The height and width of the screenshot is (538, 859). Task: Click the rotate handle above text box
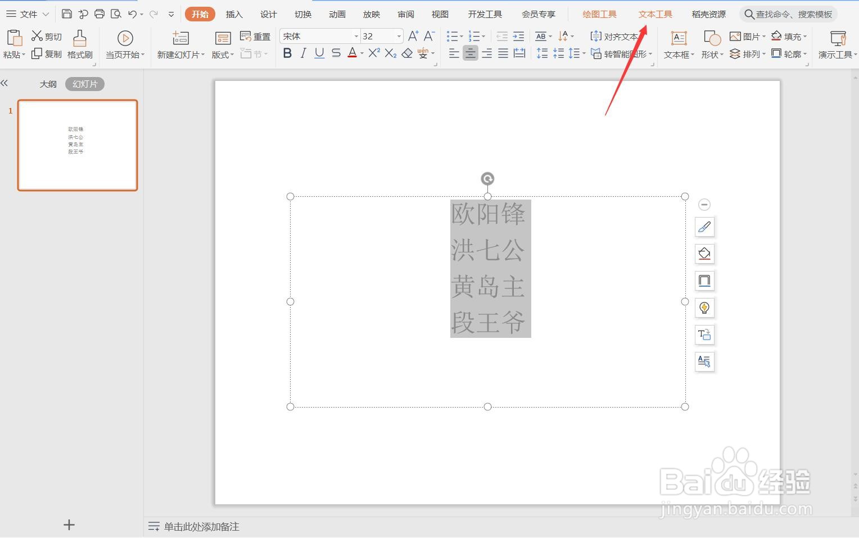(487, 179)
